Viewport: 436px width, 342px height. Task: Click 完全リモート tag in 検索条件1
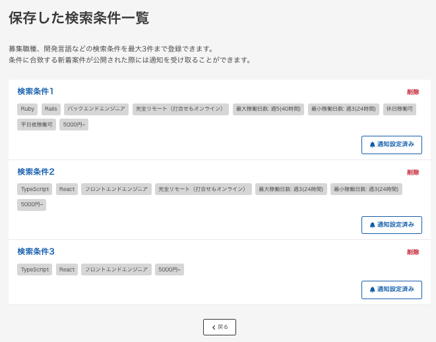coord(181,109)
